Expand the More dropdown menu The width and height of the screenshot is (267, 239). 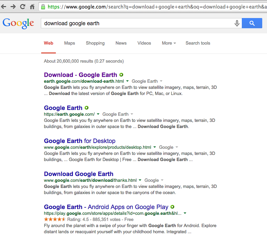169,43
